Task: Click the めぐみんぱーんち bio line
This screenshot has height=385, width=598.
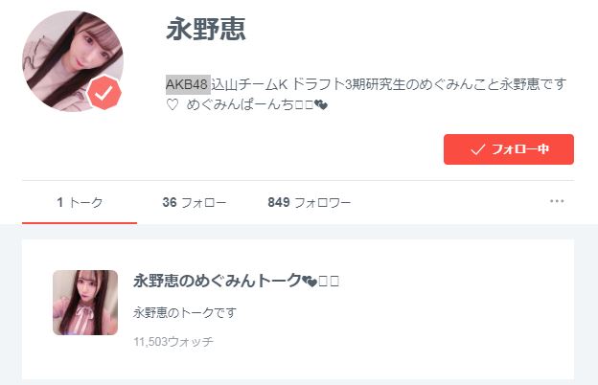Action: [246, 104]
